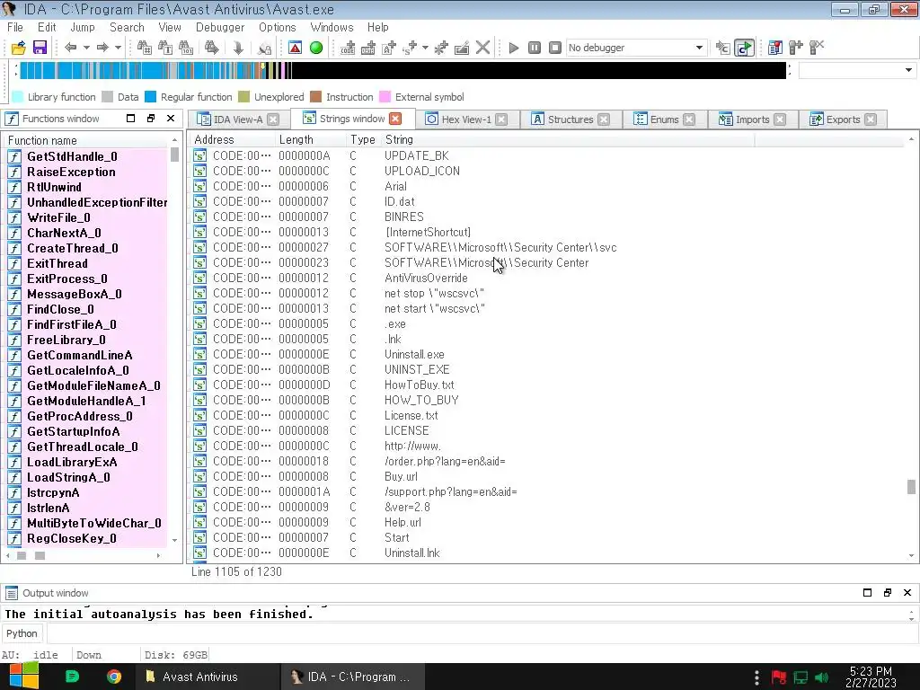Switch to the Enums tab
Screen dimensions: 920x690
(664, 119)
